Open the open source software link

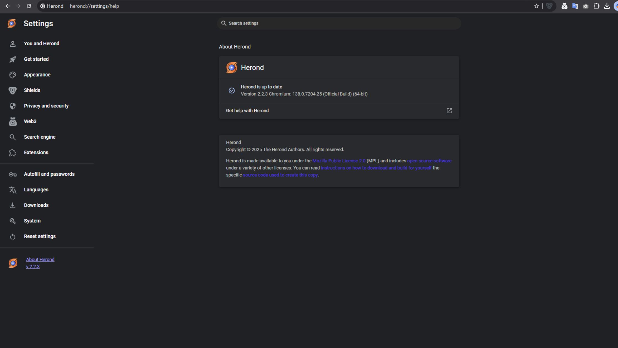(429, 161)
